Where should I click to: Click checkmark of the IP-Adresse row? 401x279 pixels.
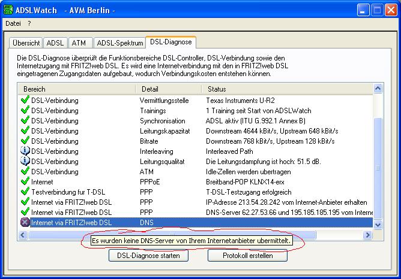pos(25,202)
